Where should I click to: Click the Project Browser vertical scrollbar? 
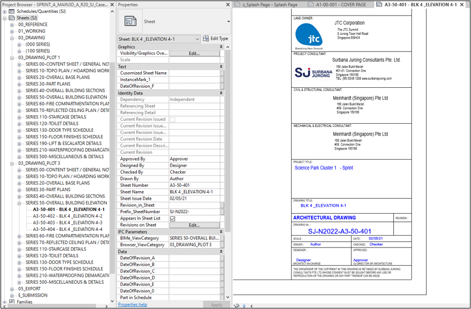point(112,168)
